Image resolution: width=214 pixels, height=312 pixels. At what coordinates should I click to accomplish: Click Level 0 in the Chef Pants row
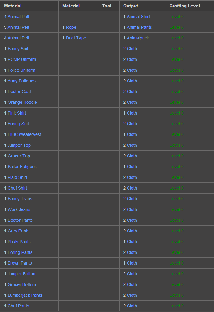[176, 306]
